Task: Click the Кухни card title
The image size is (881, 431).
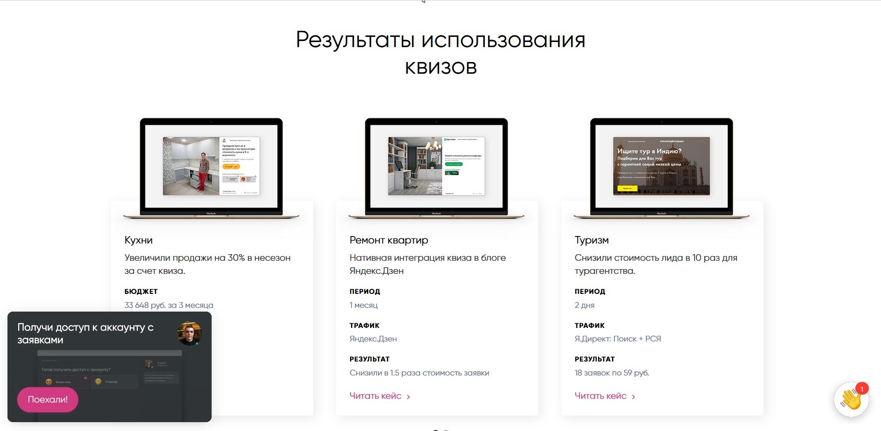Action: pyautogui.click(x=138, y=240)
